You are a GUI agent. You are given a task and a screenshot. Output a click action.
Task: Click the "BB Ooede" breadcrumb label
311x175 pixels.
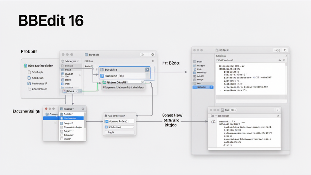click(x=224, y=116)
